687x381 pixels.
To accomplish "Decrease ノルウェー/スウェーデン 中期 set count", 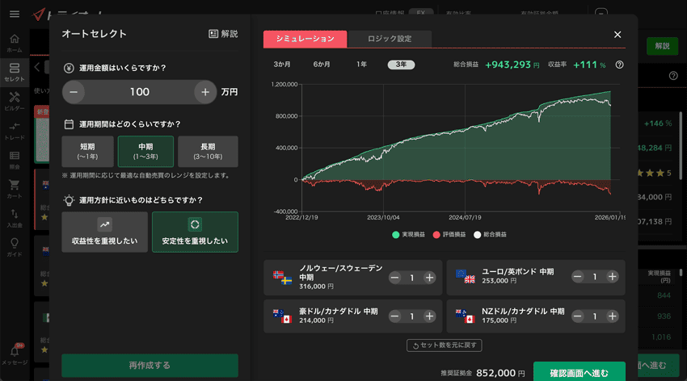I will click(394, 278).
